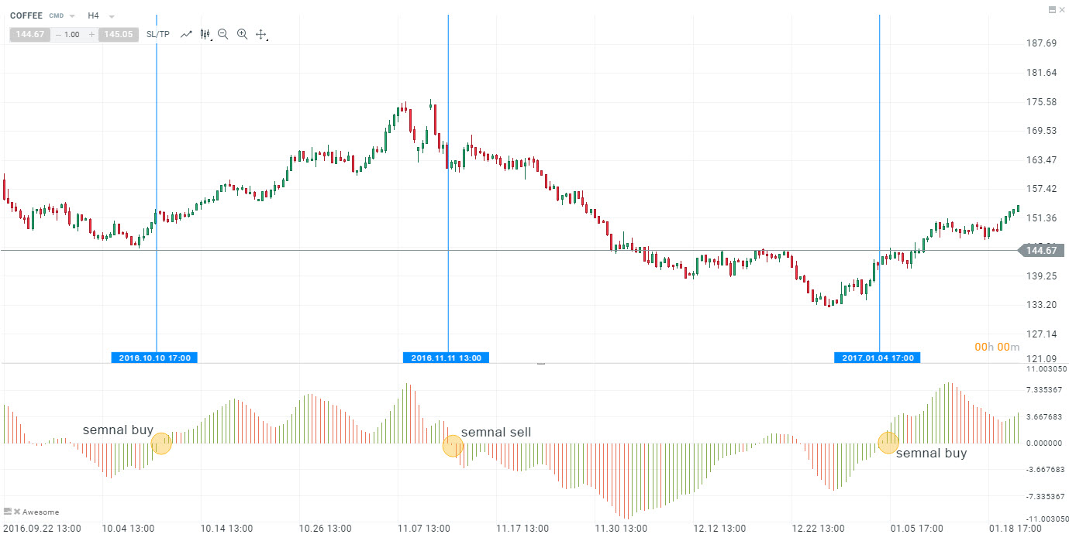Select the COFFEE instrument label
This screenshot has height=541, width=1069.
coord(25,15)
